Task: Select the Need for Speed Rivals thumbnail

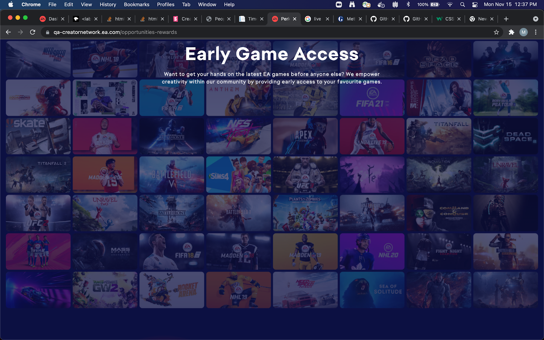Action: (x=38, y=59)
